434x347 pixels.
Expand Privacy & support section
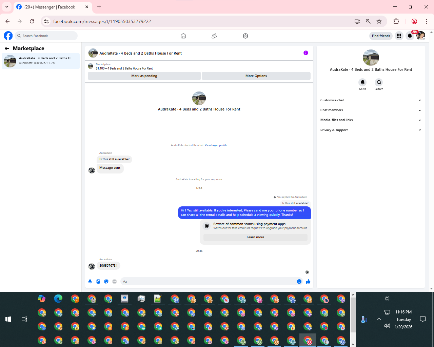tap(371, 130)
